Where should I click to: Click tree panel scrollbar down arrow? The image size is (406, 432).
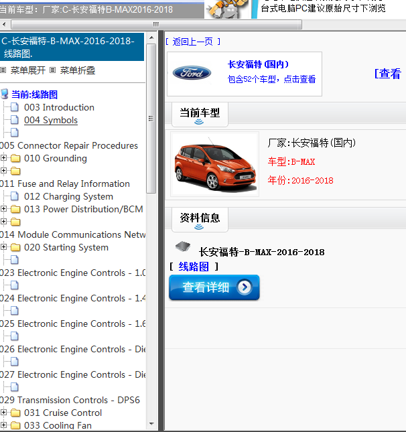tap(151, 424)
